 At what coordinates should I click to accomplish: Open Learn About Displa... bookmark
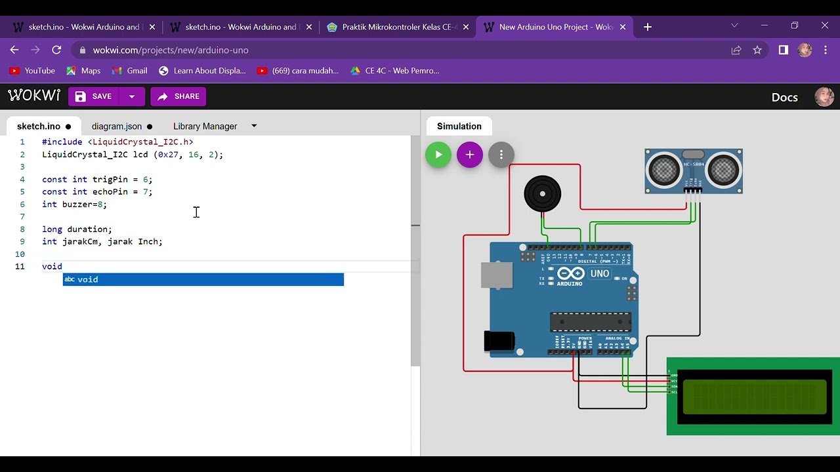[202, 71]
